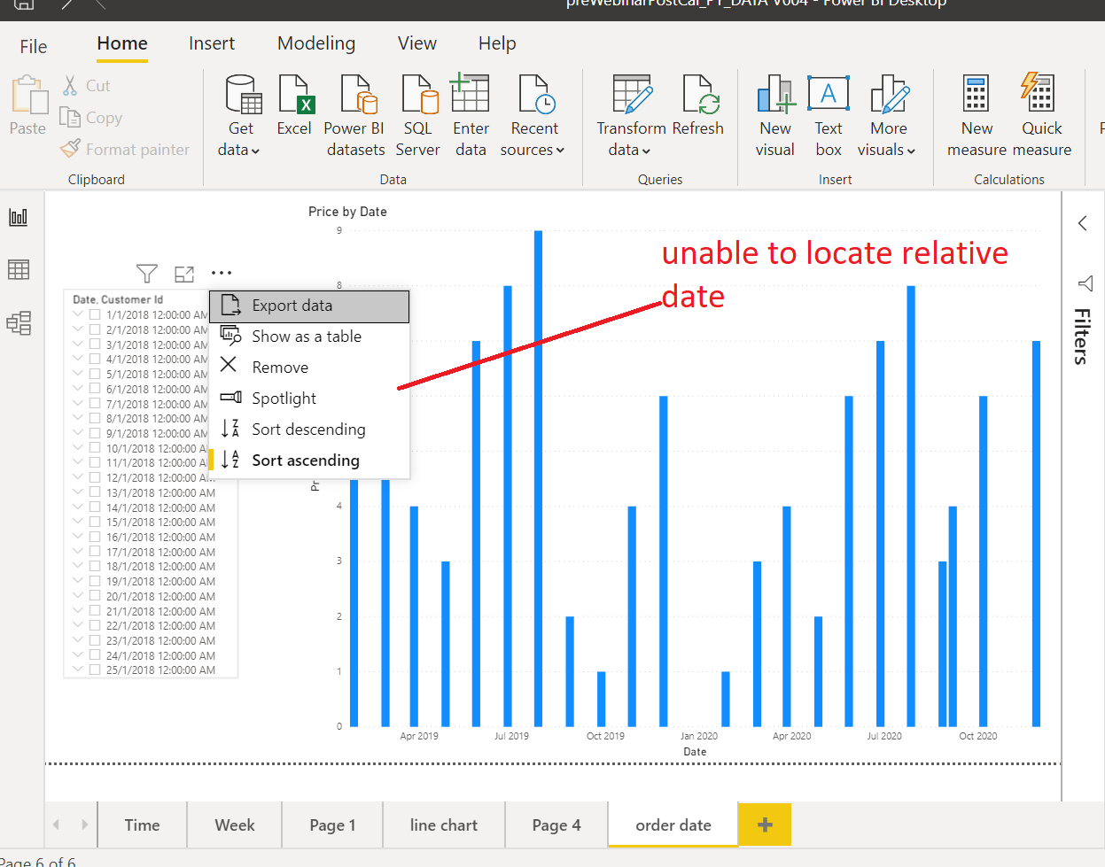Viewport: 1105px width, 867px height.
Task: Expand the 7/1/2018 slicer row
Action: click(x=78, y=403)
